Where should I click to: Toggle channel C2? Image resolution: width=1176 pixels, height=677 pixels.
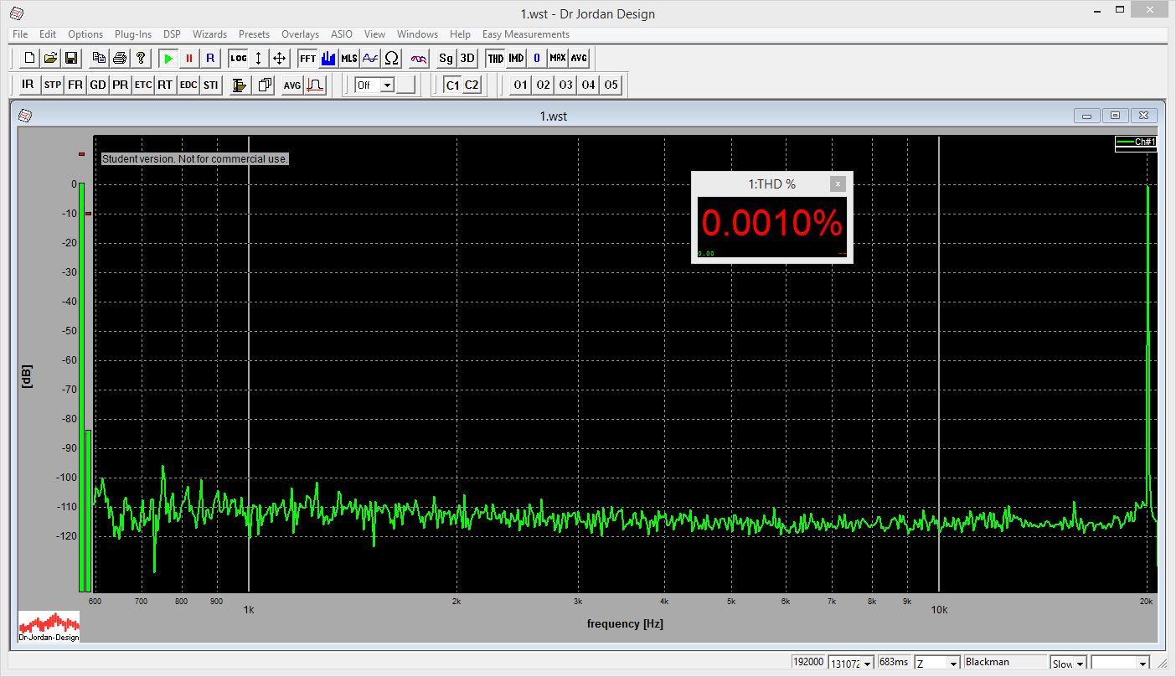click(472, 85)
